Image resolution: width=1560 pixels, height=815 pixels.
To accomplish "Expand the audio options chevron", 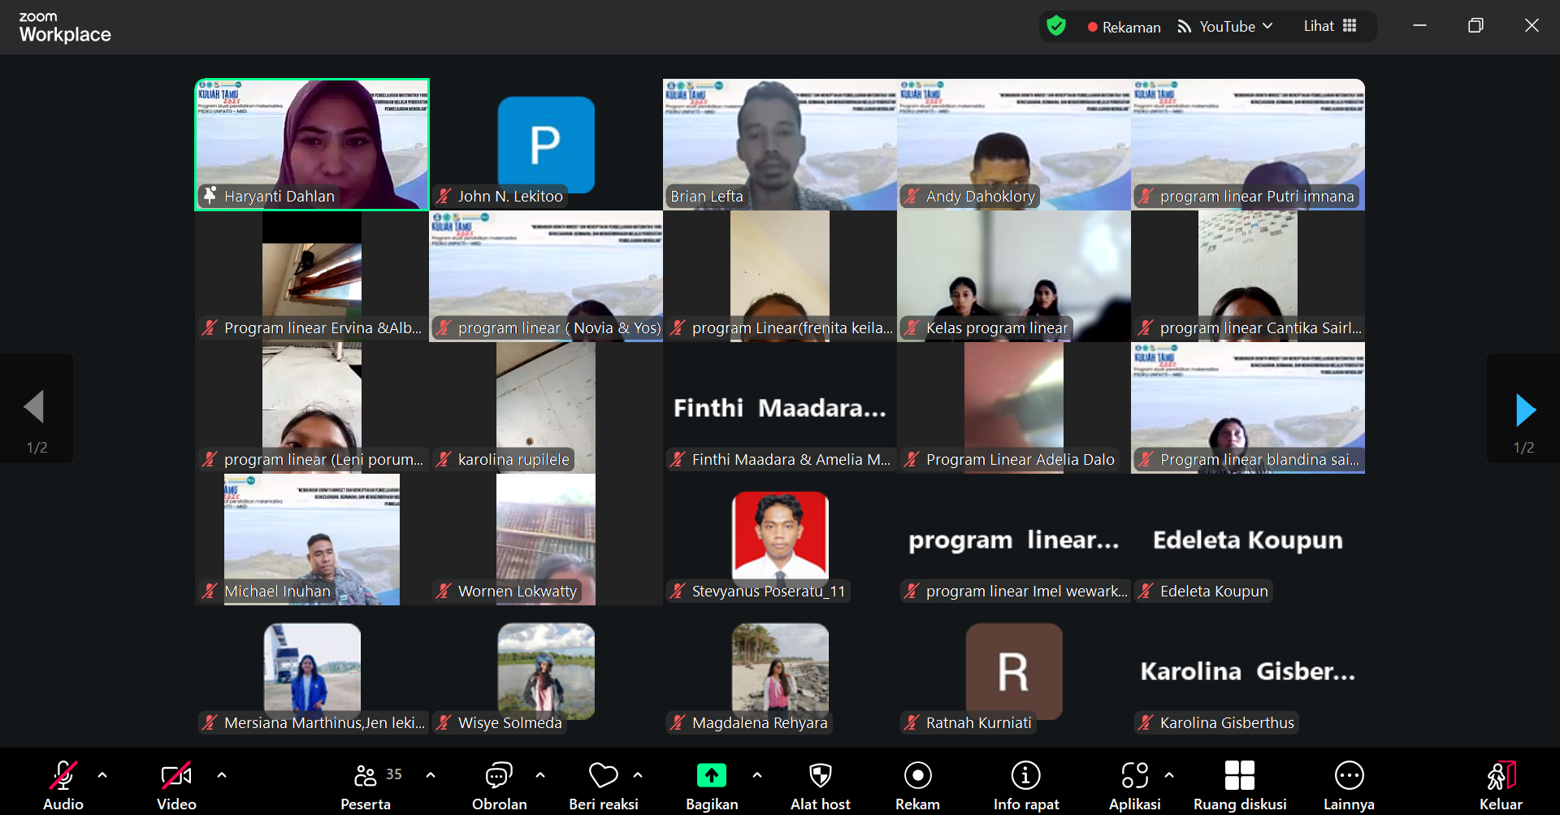I will [x=102, y=775].
